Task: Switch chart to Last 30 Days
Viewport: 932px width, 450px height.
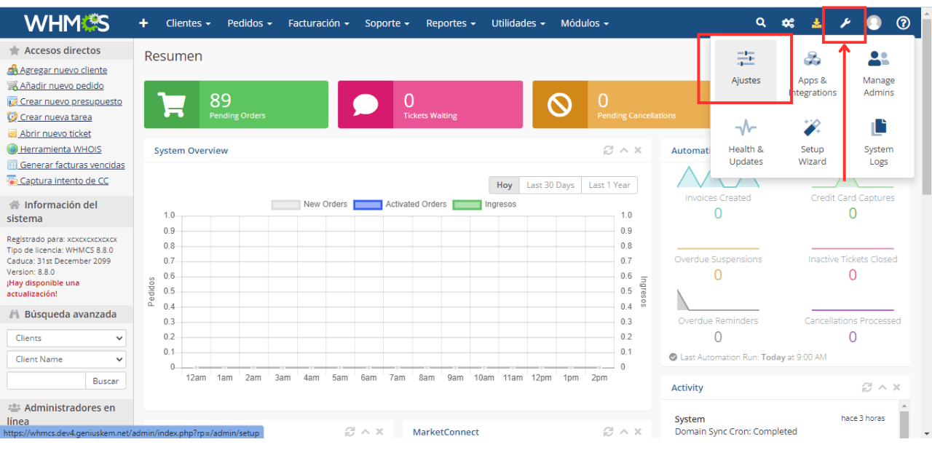Action: click(x=550, y=185)
